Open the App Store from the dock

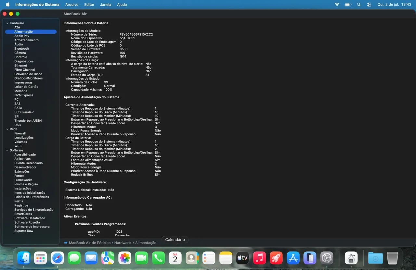click(293, 258)
